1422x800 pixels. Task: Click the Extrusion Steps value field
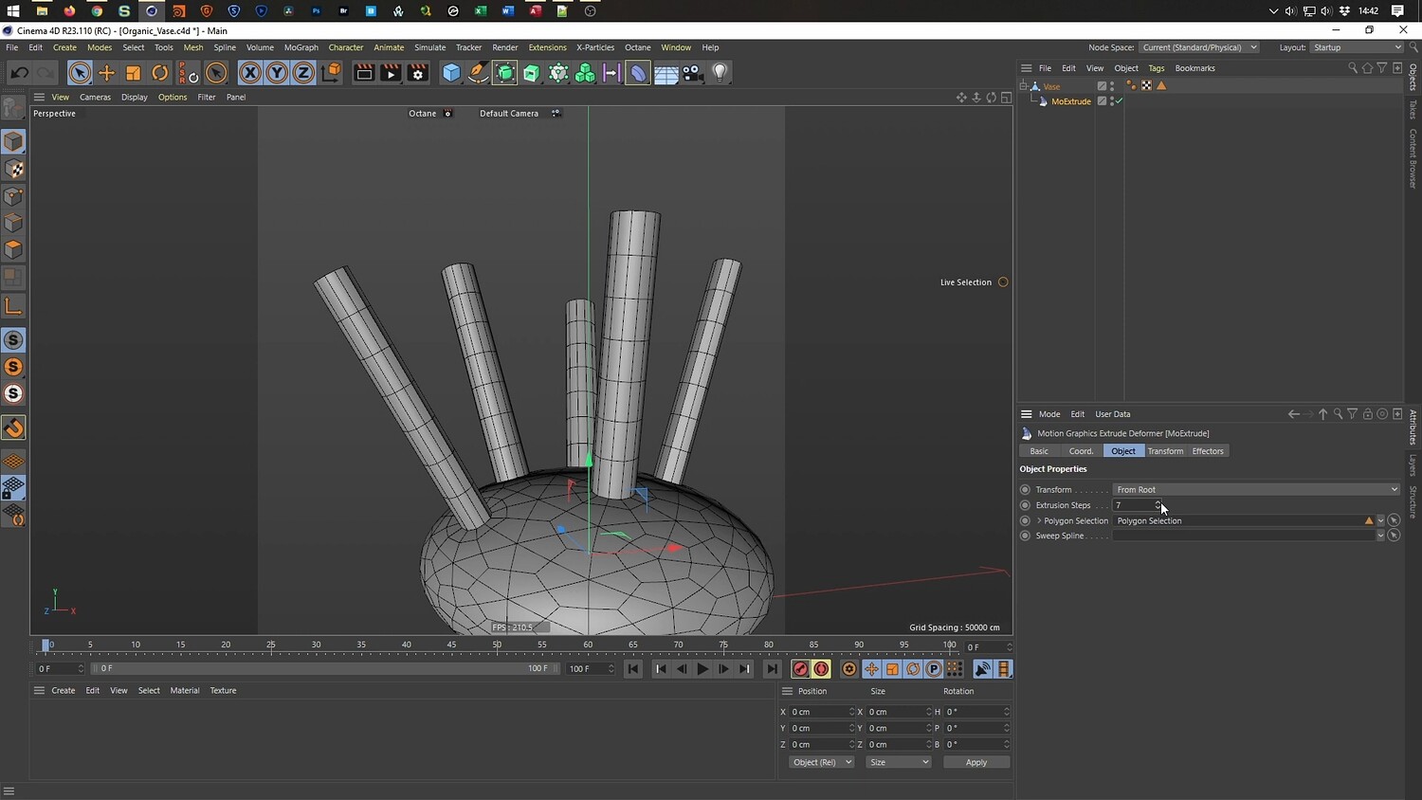pos(1132,505)
